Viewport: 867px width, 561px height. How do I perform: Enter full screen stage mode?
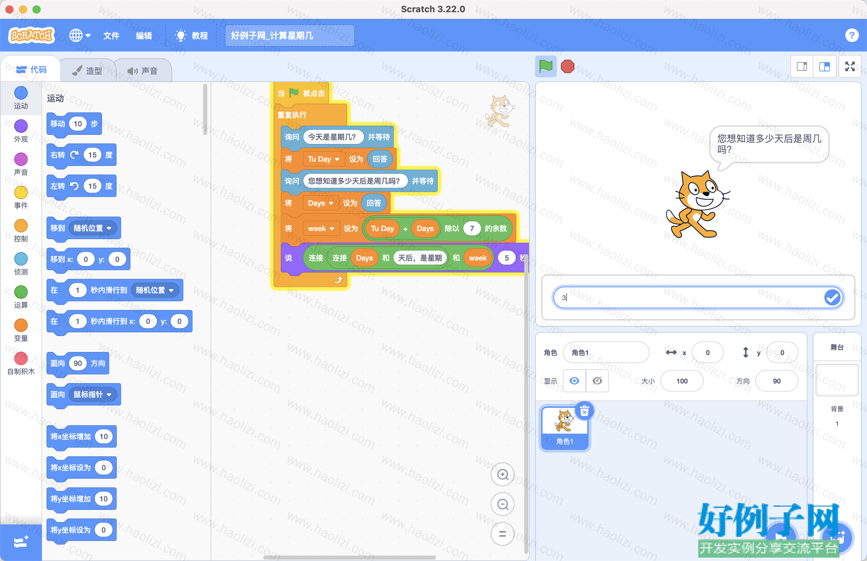tap(850, 67)
